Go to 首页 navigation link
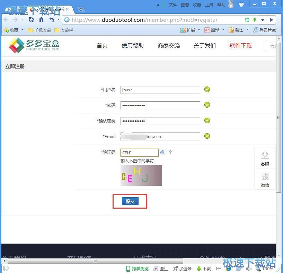The image size is (283, 273). point(102,45)
